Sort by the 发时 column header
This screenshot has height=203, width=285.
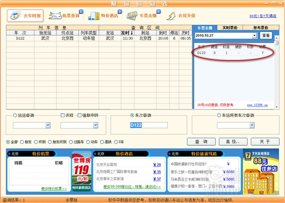tap(127, 33)
